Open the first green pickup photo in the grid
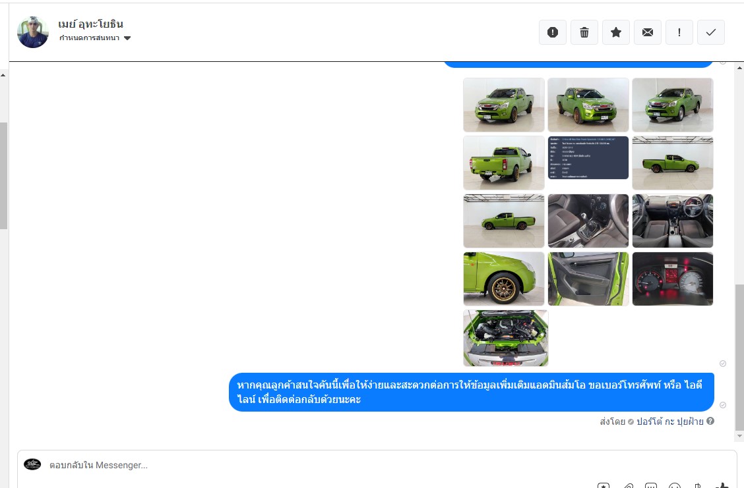Image resolution: width=744 pixels, height=488 pixels. pos(504,105)
